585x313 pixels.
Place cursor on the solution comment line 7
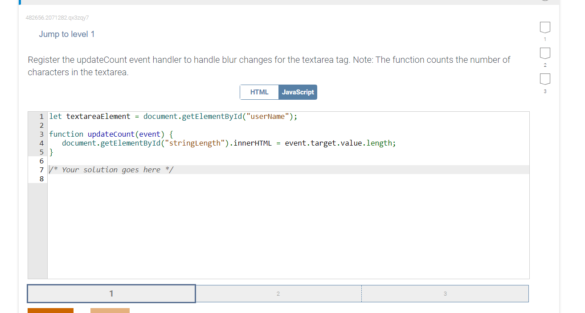pyautogui.click(x=111, y=170)
